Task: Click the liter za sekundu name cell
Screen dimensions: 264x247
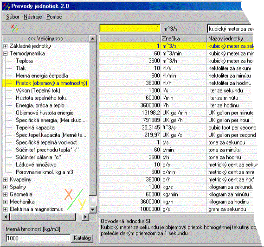Action: click(230, 90)
